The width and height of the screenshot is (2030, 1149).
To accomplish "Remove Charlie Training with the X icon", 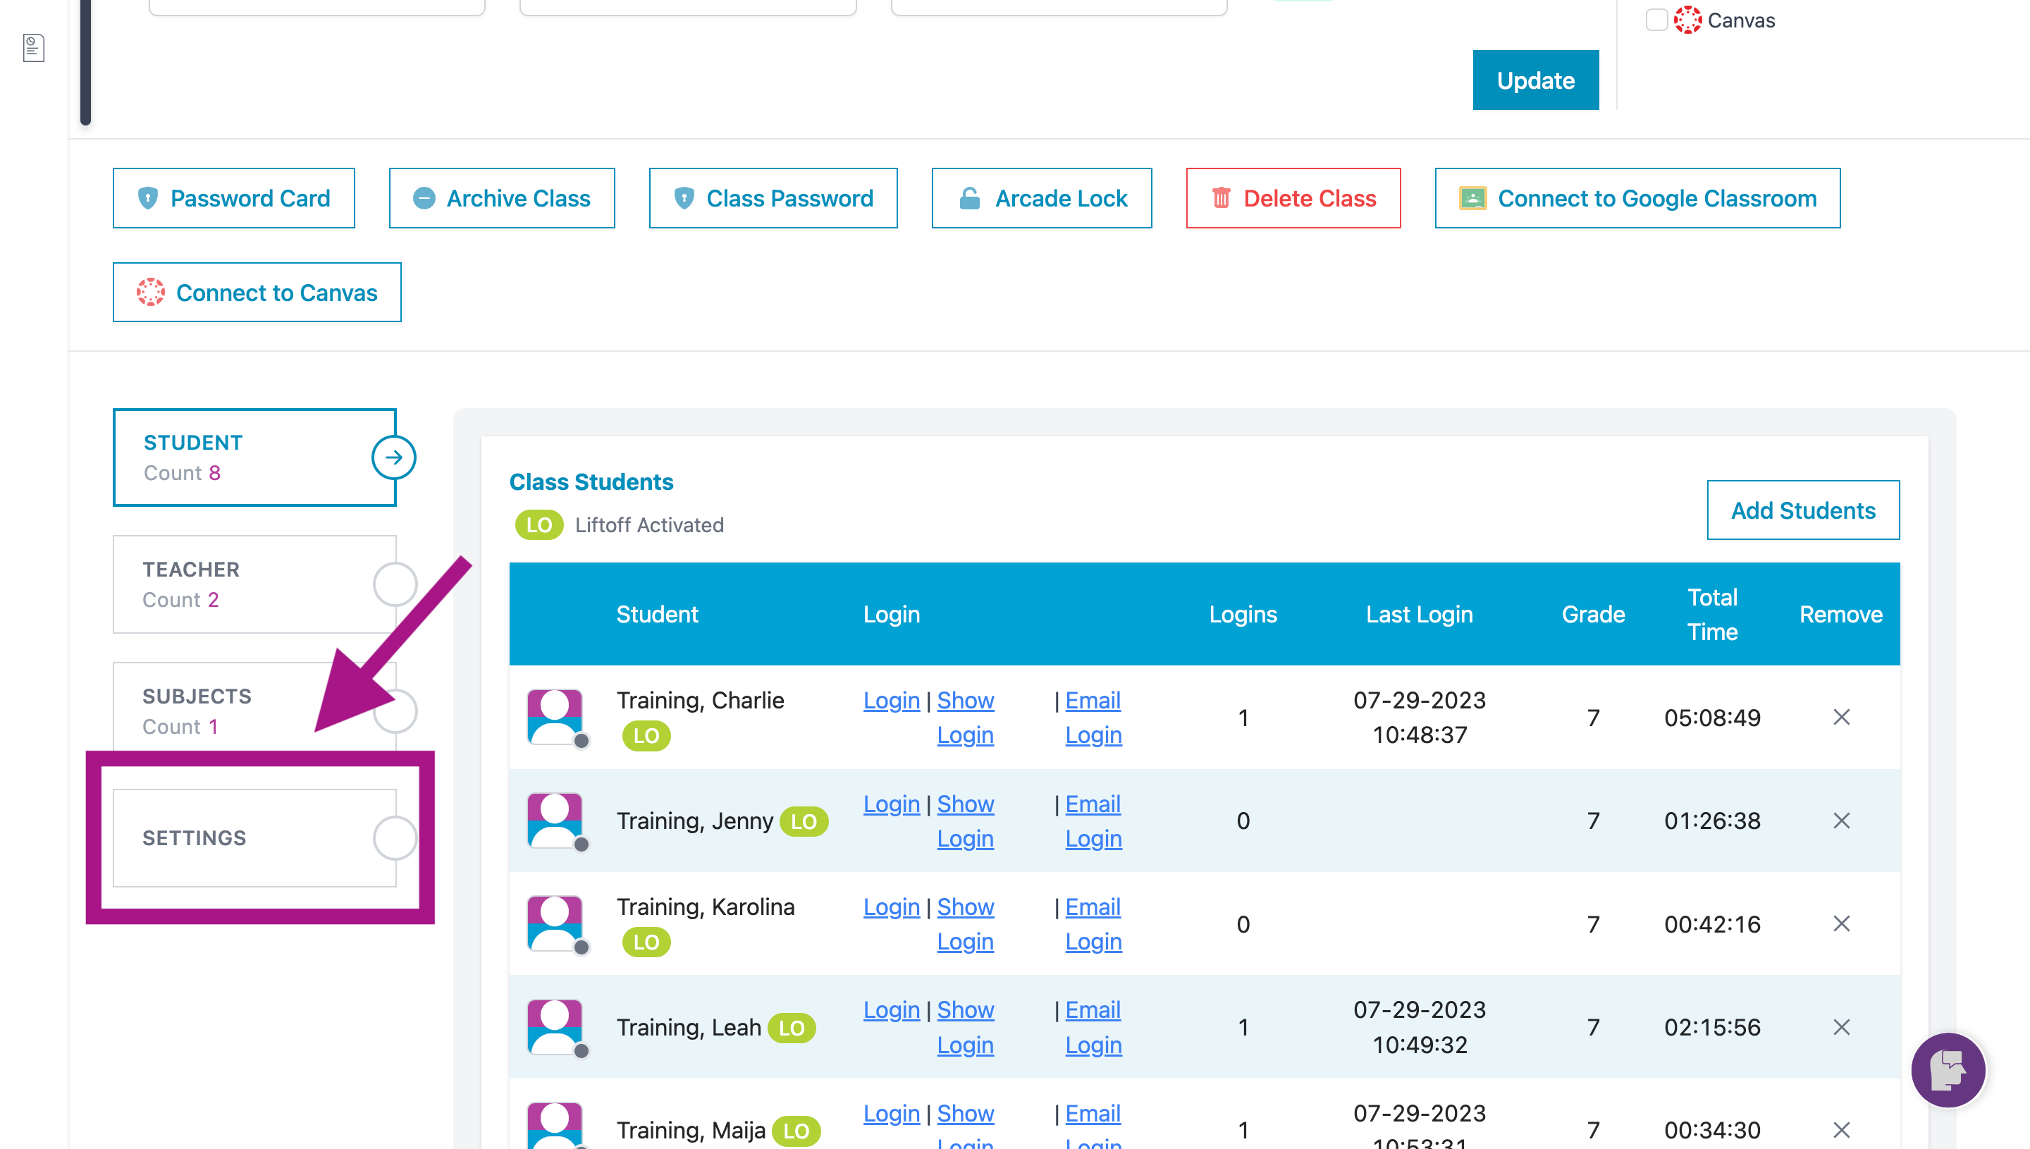I will click(1840, 718).
